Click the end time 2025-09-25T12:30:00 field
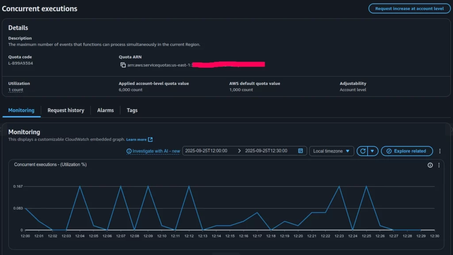 pos(266,151)
